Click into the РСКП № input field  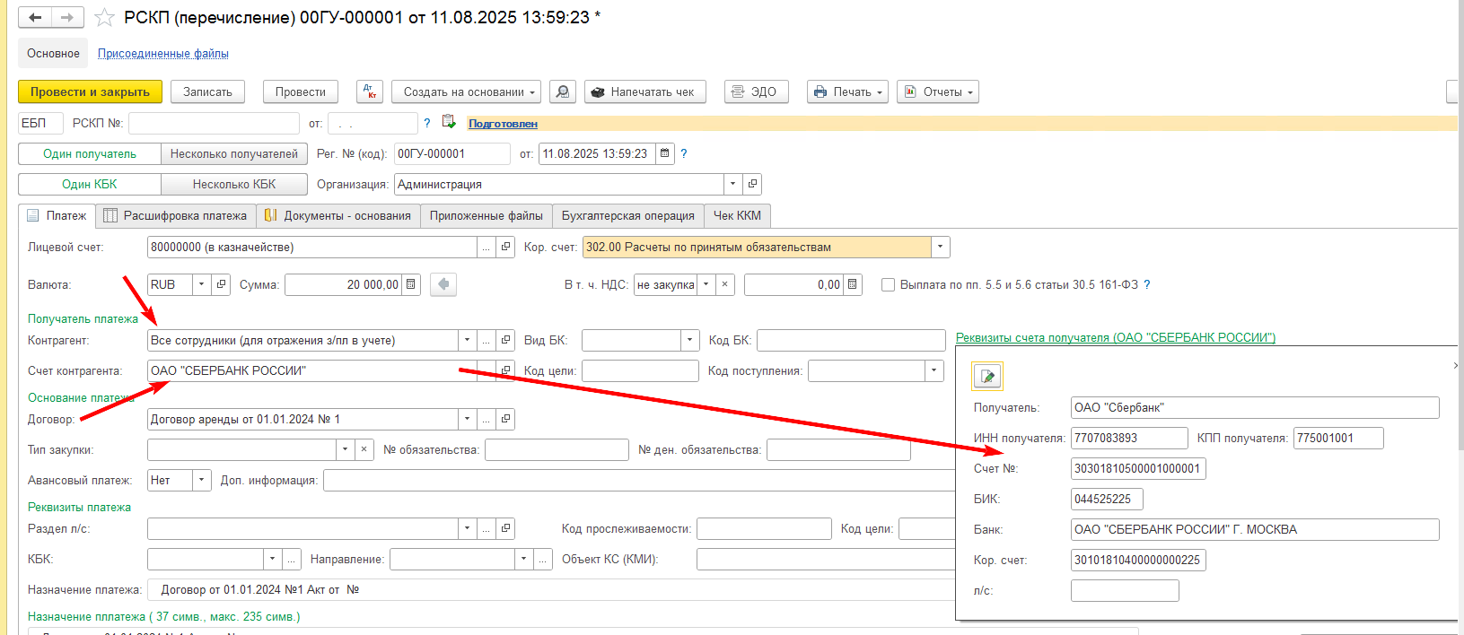(214, 123)
